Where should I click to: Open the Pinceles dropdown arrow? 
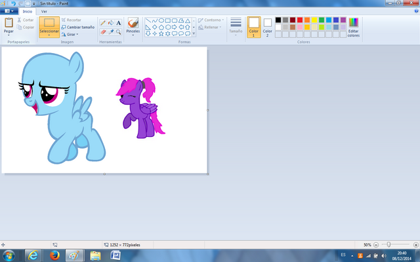pyautogui.click(x=133, y=35)
